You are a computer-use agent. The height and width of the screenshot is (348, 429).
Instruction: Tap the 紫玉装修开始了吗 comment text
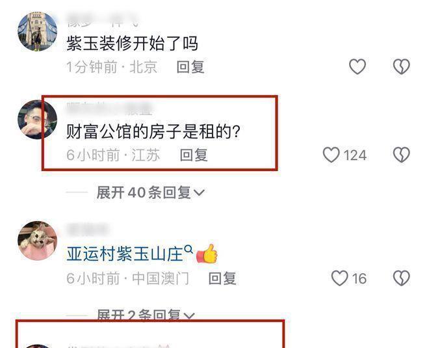click(x=132, y=44)
